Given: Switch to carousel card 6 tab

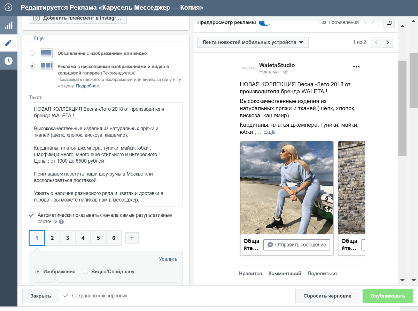Looking at the screenshot, I should pos(114,238).
